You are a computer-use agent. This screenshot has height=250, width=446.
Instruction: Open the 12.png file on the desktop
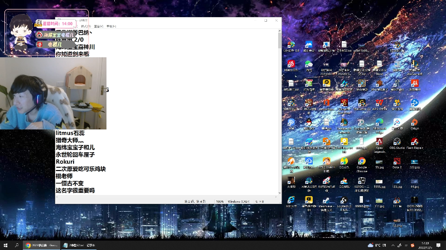(x=397, y=223)
